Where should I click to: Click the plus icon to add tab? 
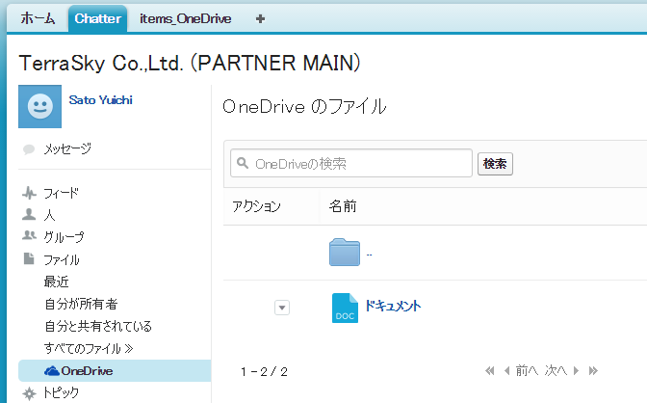click(x=260, y=18)
